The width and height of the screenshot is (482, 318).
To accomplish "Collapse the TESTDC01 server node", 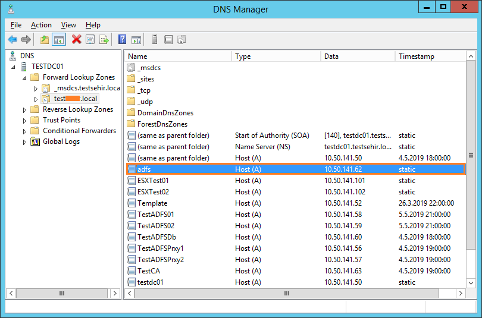I will pyautogui.click(x=13, y=67).
